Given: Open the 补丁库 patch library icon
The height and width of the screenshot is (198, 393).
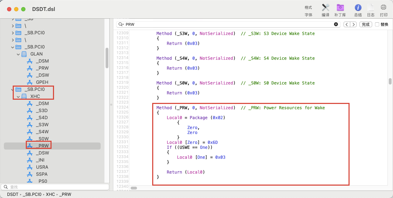Looking at the screenshot, I should tap(340, 7).
